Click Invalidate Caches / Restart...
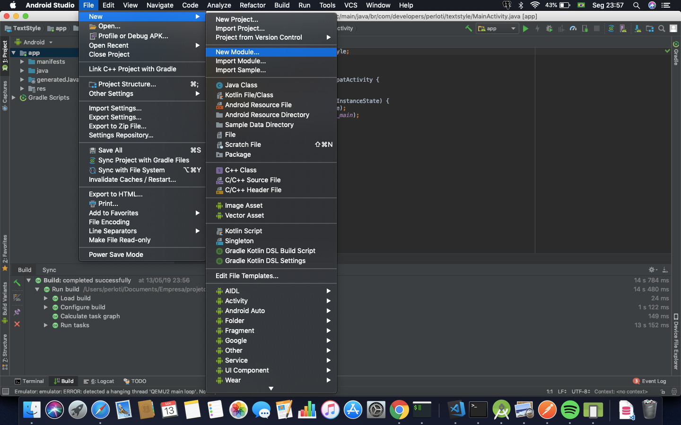The width and height of the screenshot is (681, 425). click(142, 179)
